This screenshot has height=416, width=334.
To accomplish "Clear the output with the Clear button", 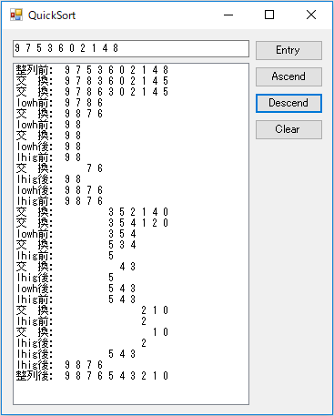I will [x=288, y=129].
